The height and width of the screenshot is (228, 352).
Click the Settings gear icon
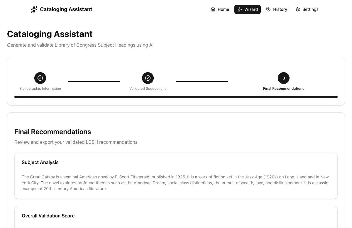[298, 9]
